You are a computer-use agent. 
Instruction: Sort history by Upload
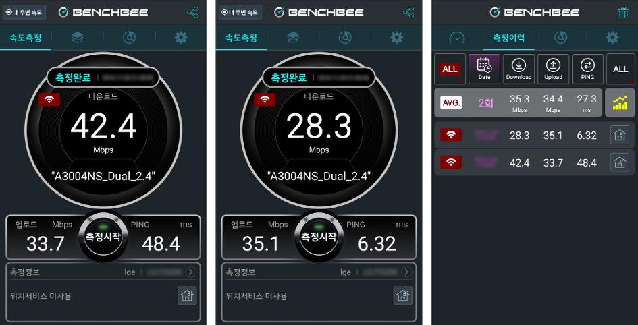553,69
